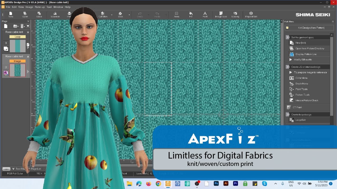Click the arrow beside the Image page thumbnail

click(x=28, y=71)
